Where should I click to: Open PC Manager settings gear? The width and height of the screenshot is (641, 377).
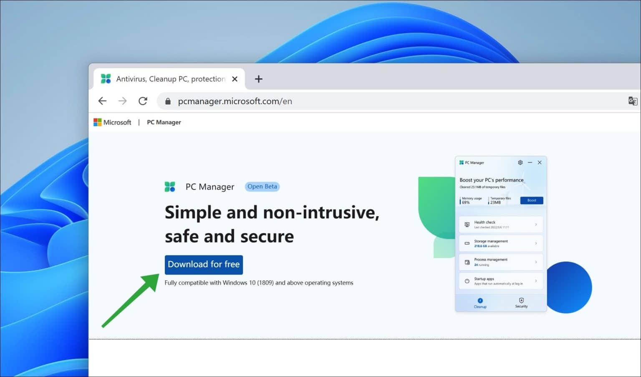pos(520,162)
